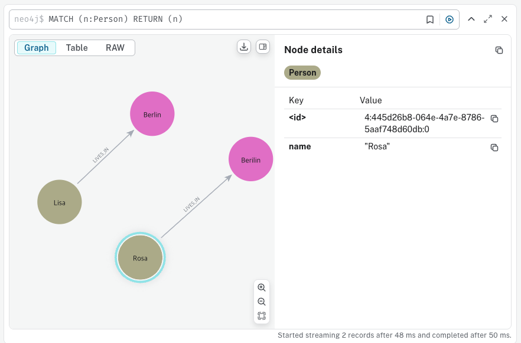Click the Person label badge
This screenshot has width=521, height=343.
click(302, 73)
